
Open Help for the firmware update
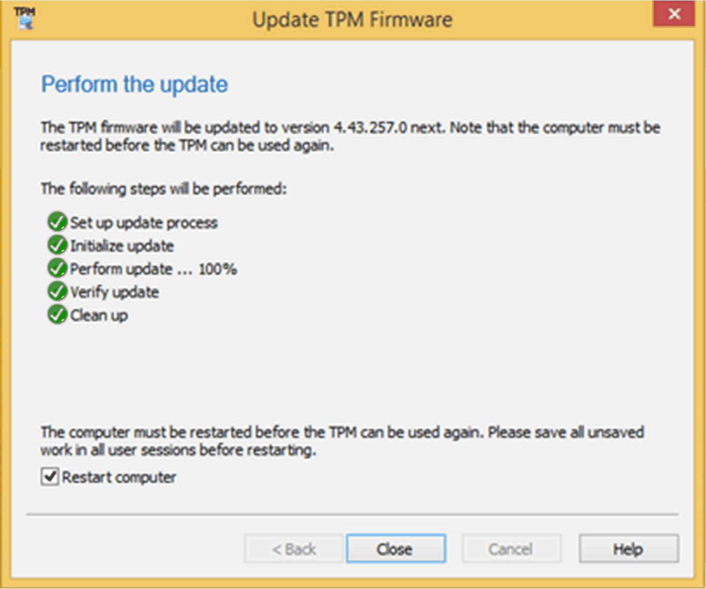[x=628, y=549]
